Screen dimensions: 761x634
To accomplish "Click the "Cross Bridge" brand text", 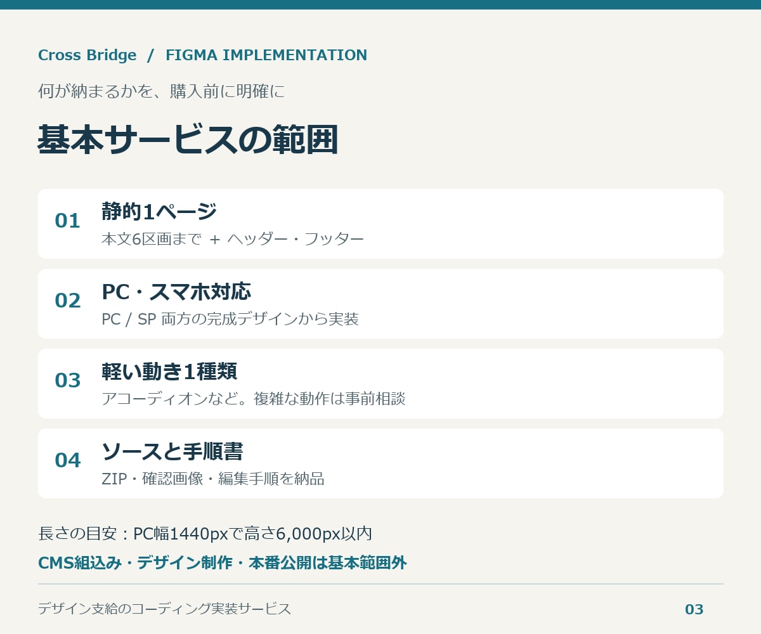I will pos(88,55).
